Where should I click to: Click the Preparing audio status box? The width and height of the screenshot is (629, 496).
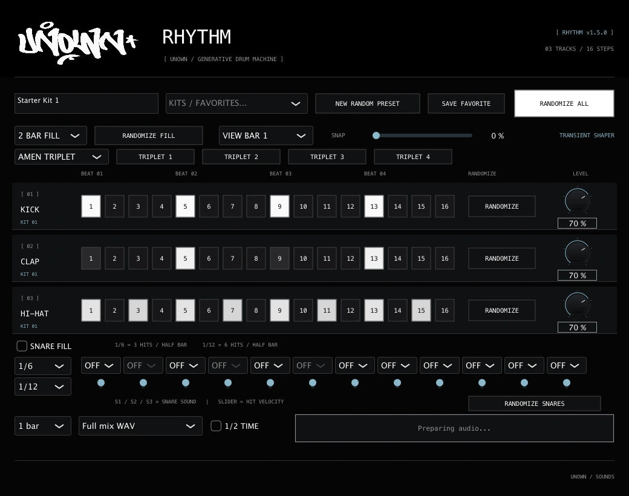tap(454, 428)
